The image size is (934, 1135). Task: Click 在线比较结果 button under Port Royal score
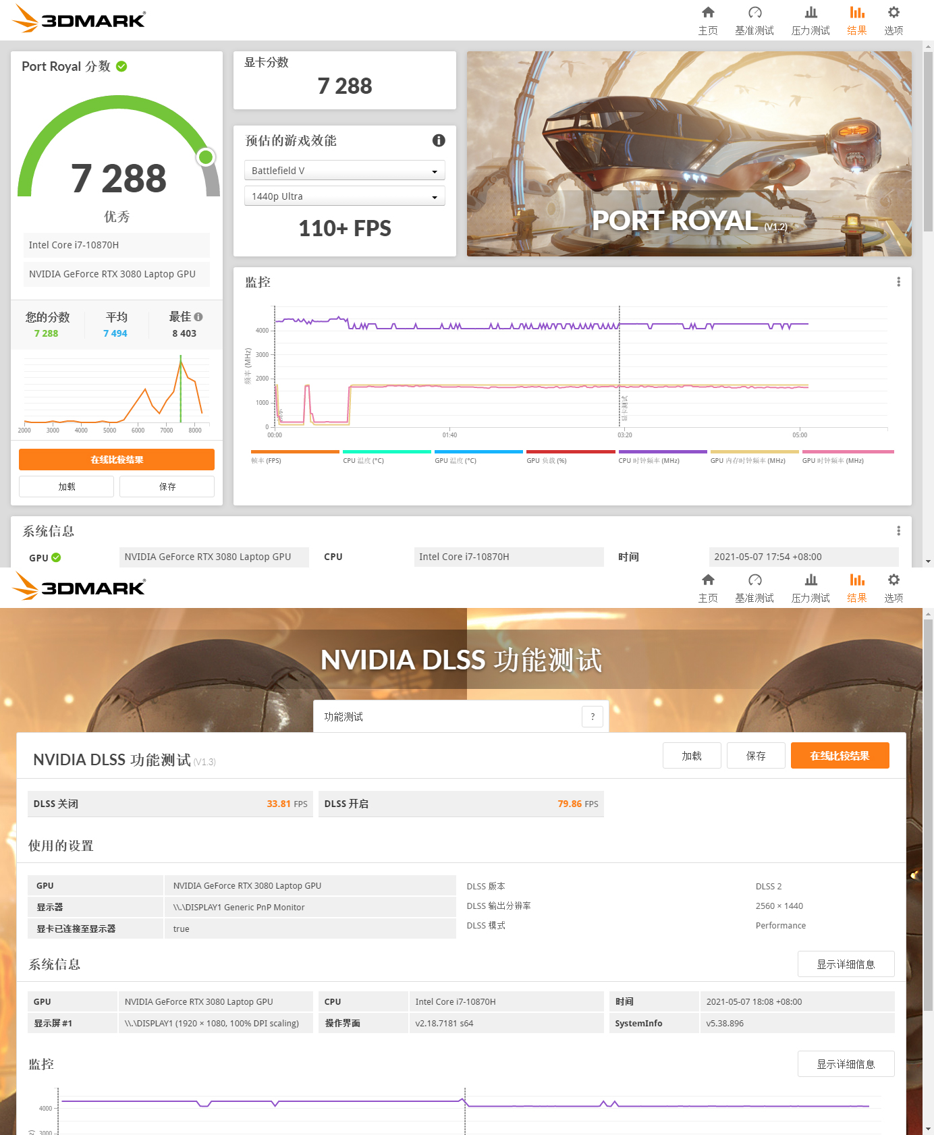117,460
